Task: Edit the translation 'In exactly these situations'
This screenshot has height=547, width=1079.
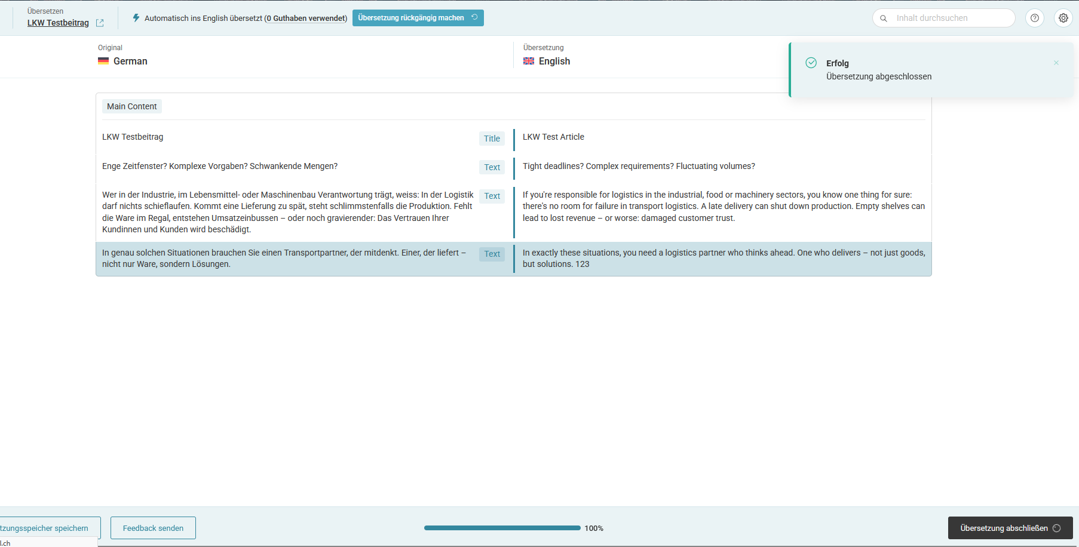Action: pos(724,258)
